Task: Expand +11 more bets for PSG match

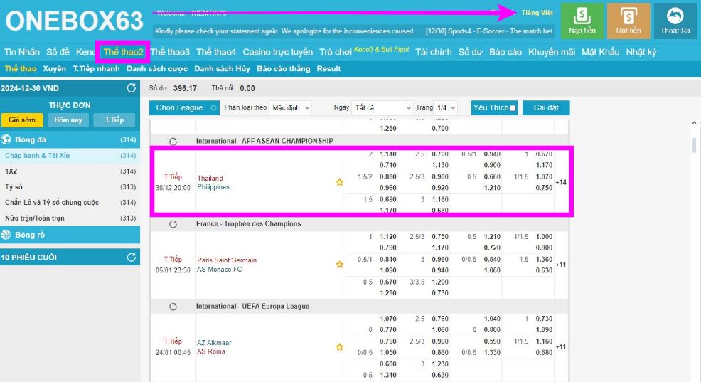Action: [561, 265]
